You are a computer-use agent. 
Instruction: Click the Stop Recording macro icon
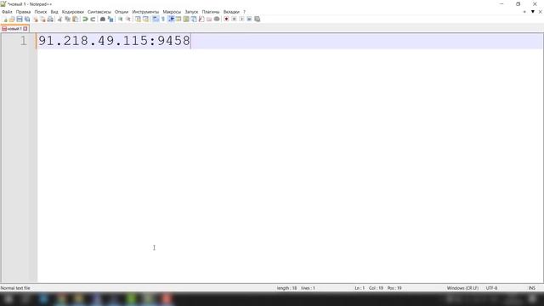[234, 19]
